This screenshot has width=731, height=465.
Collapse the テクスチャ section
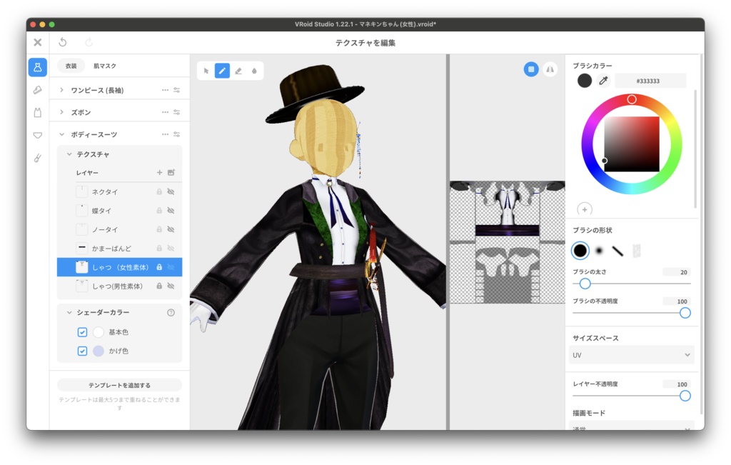pyautogui.click(x=69, y=154)
